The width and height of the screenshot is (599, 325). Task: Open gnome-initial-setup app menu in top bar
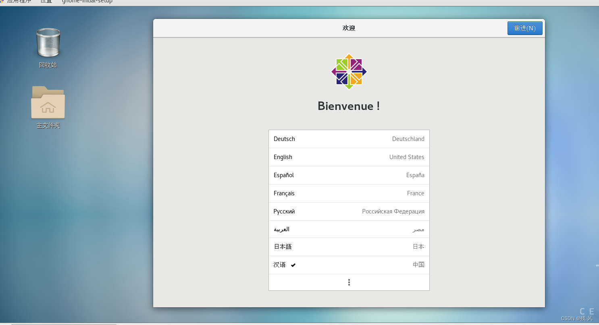(87, 1)
